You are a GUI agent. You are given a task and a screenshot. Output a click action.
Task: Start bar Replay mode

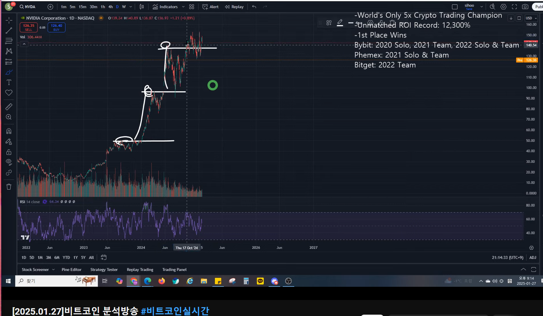coord(234,7)
